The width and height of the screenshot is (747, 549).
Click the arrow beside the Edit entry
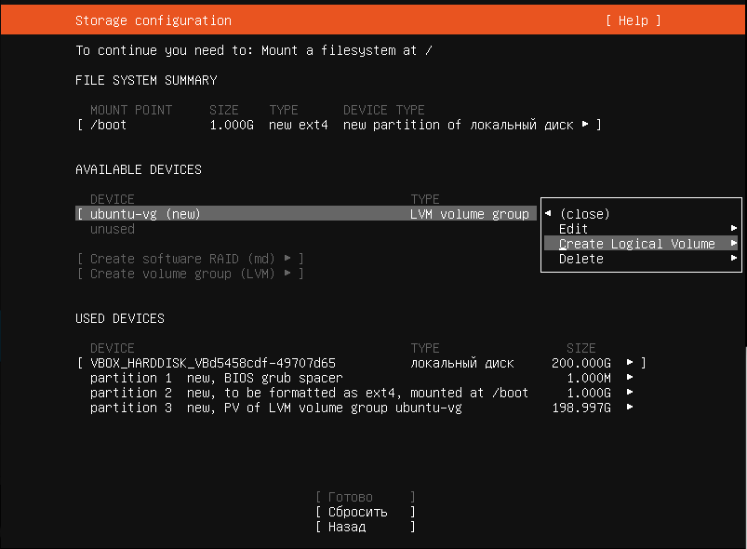(734, 229)
